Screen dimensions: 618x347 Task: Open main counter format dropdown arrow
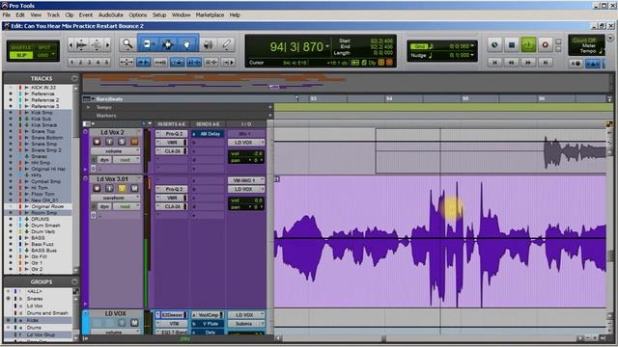[x=327, y=46]
